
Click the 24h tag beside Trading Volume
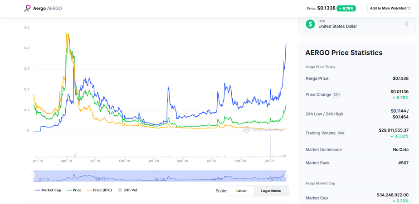pyautogui.click(x=341, y=133)
